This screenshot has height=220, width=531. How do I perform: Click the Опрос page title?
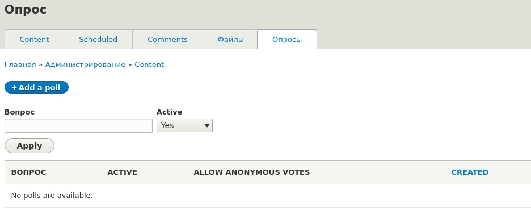point(26,9)
